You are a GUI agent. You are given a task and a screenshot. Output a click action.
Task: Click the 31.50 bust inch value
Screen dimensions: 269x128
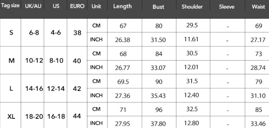pos(158,40)
